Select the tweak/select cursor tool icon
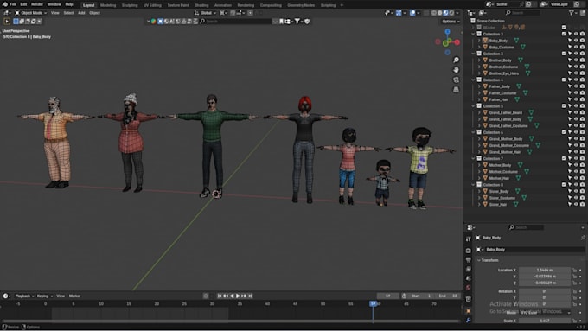This screenshot has width=588, height=331. point(7,22)
